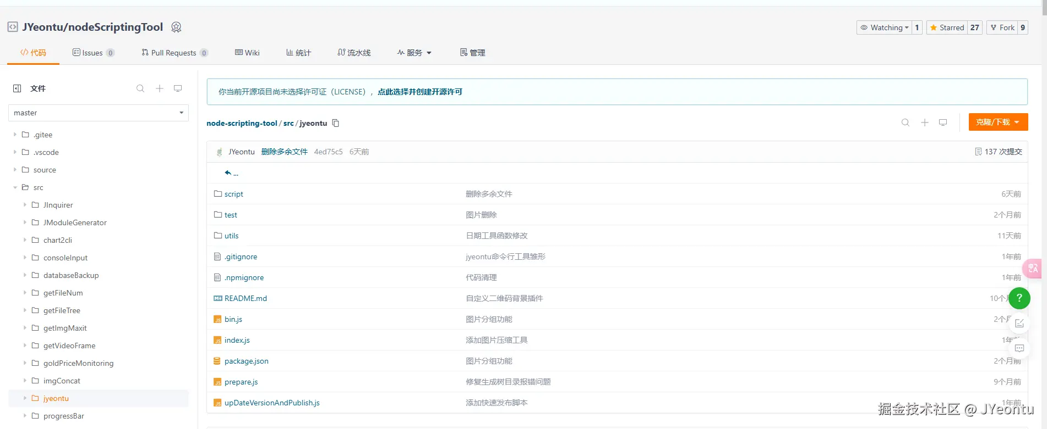
Task: Open the README.md file
Action: click(246, 298)
